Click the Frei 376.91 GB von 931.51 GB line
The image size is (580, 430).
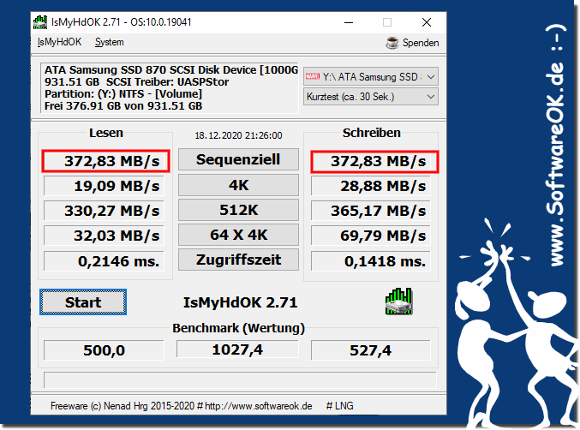point(123,106)
